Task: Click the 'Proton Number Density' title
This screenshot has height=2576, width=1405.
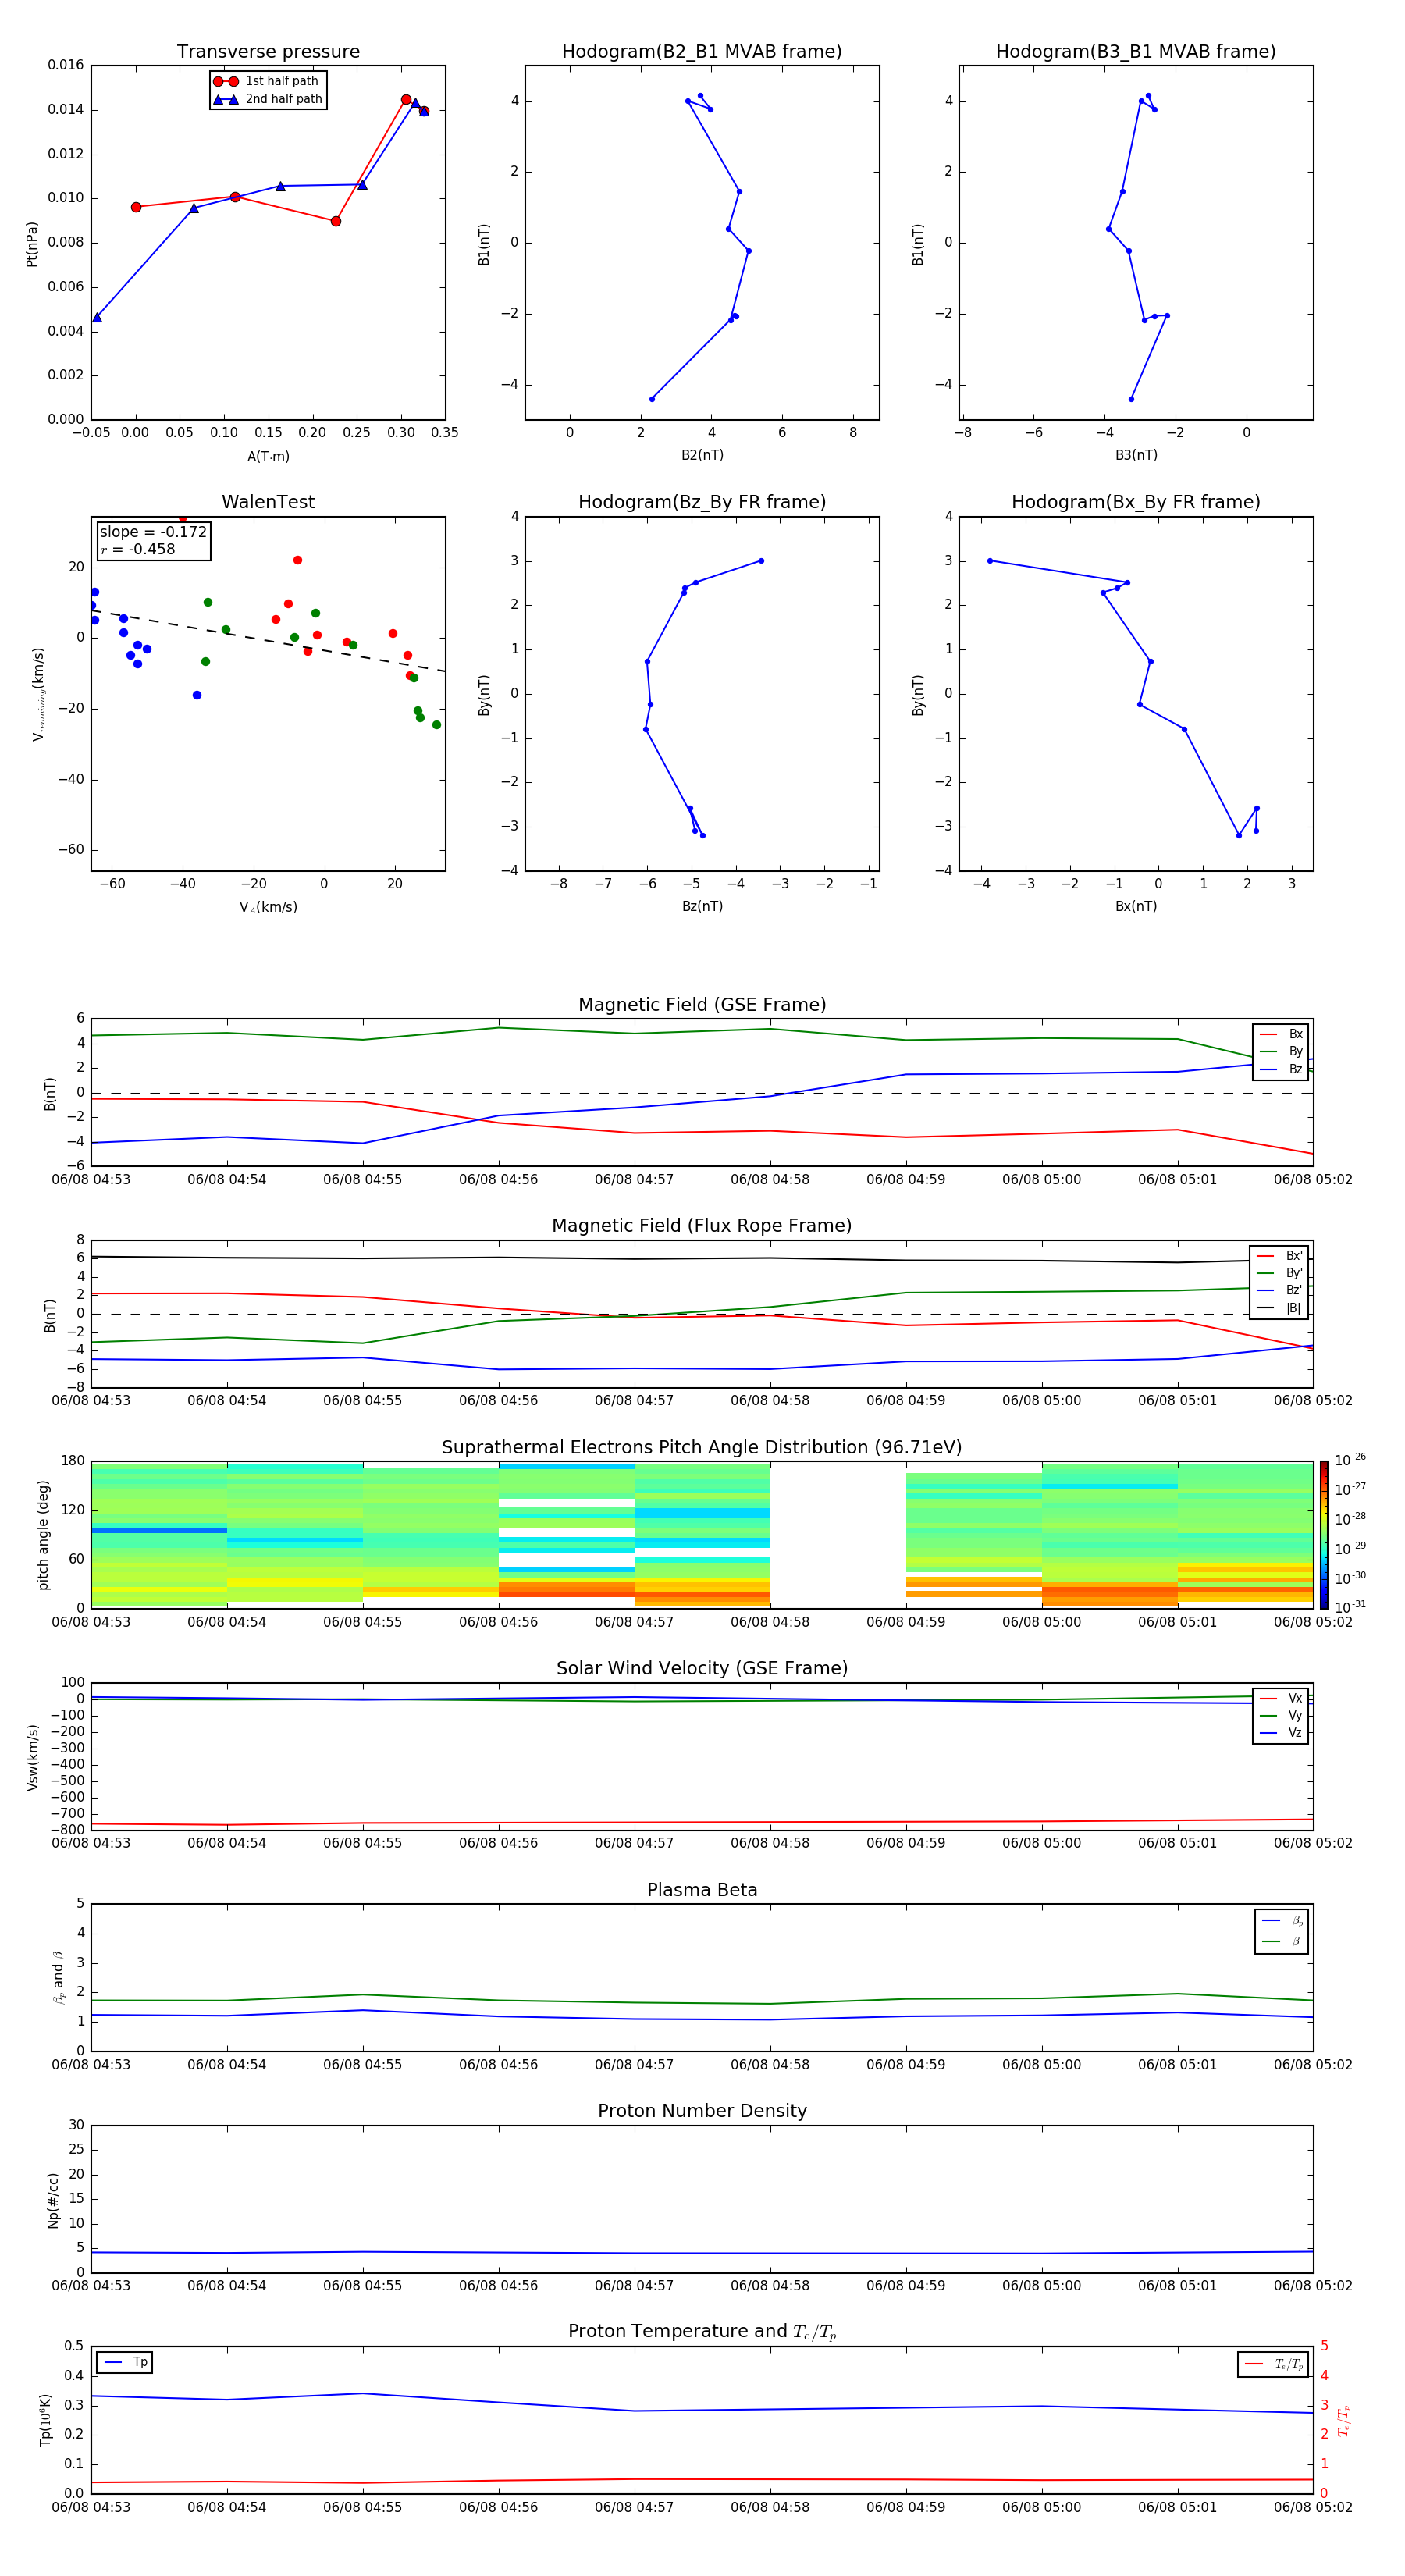Action: point(702,2111)
